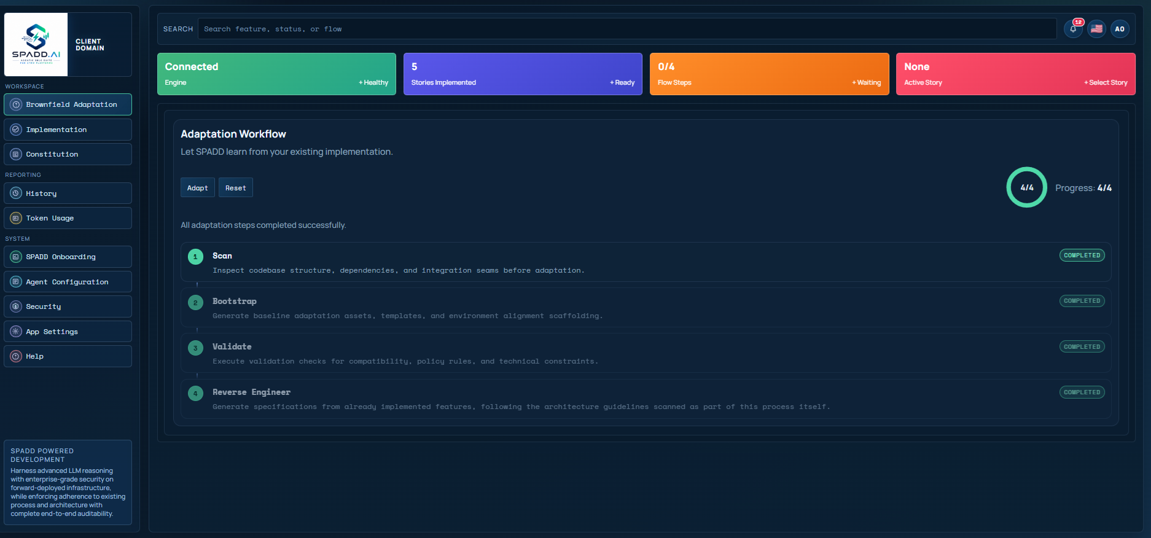Click step 4 Reverse Engineer number badge
Screen dimensions: 1151x538
click(x=195, y=393)
